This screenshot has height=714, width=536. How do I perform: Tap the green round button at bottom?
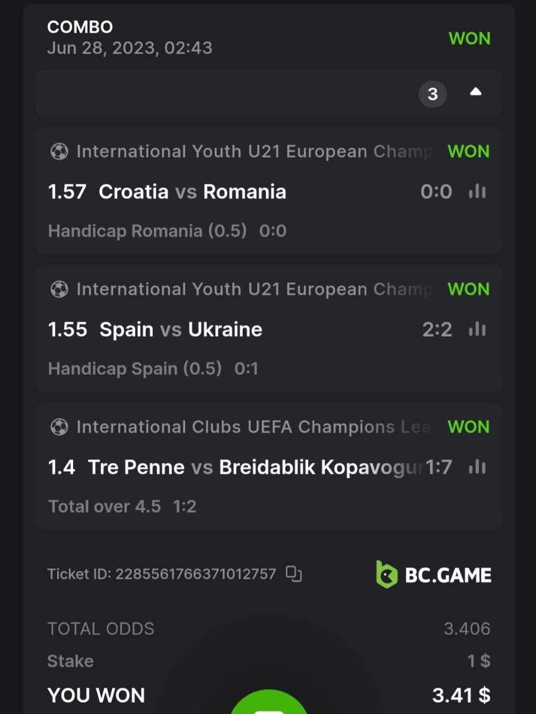pos(269,705)
